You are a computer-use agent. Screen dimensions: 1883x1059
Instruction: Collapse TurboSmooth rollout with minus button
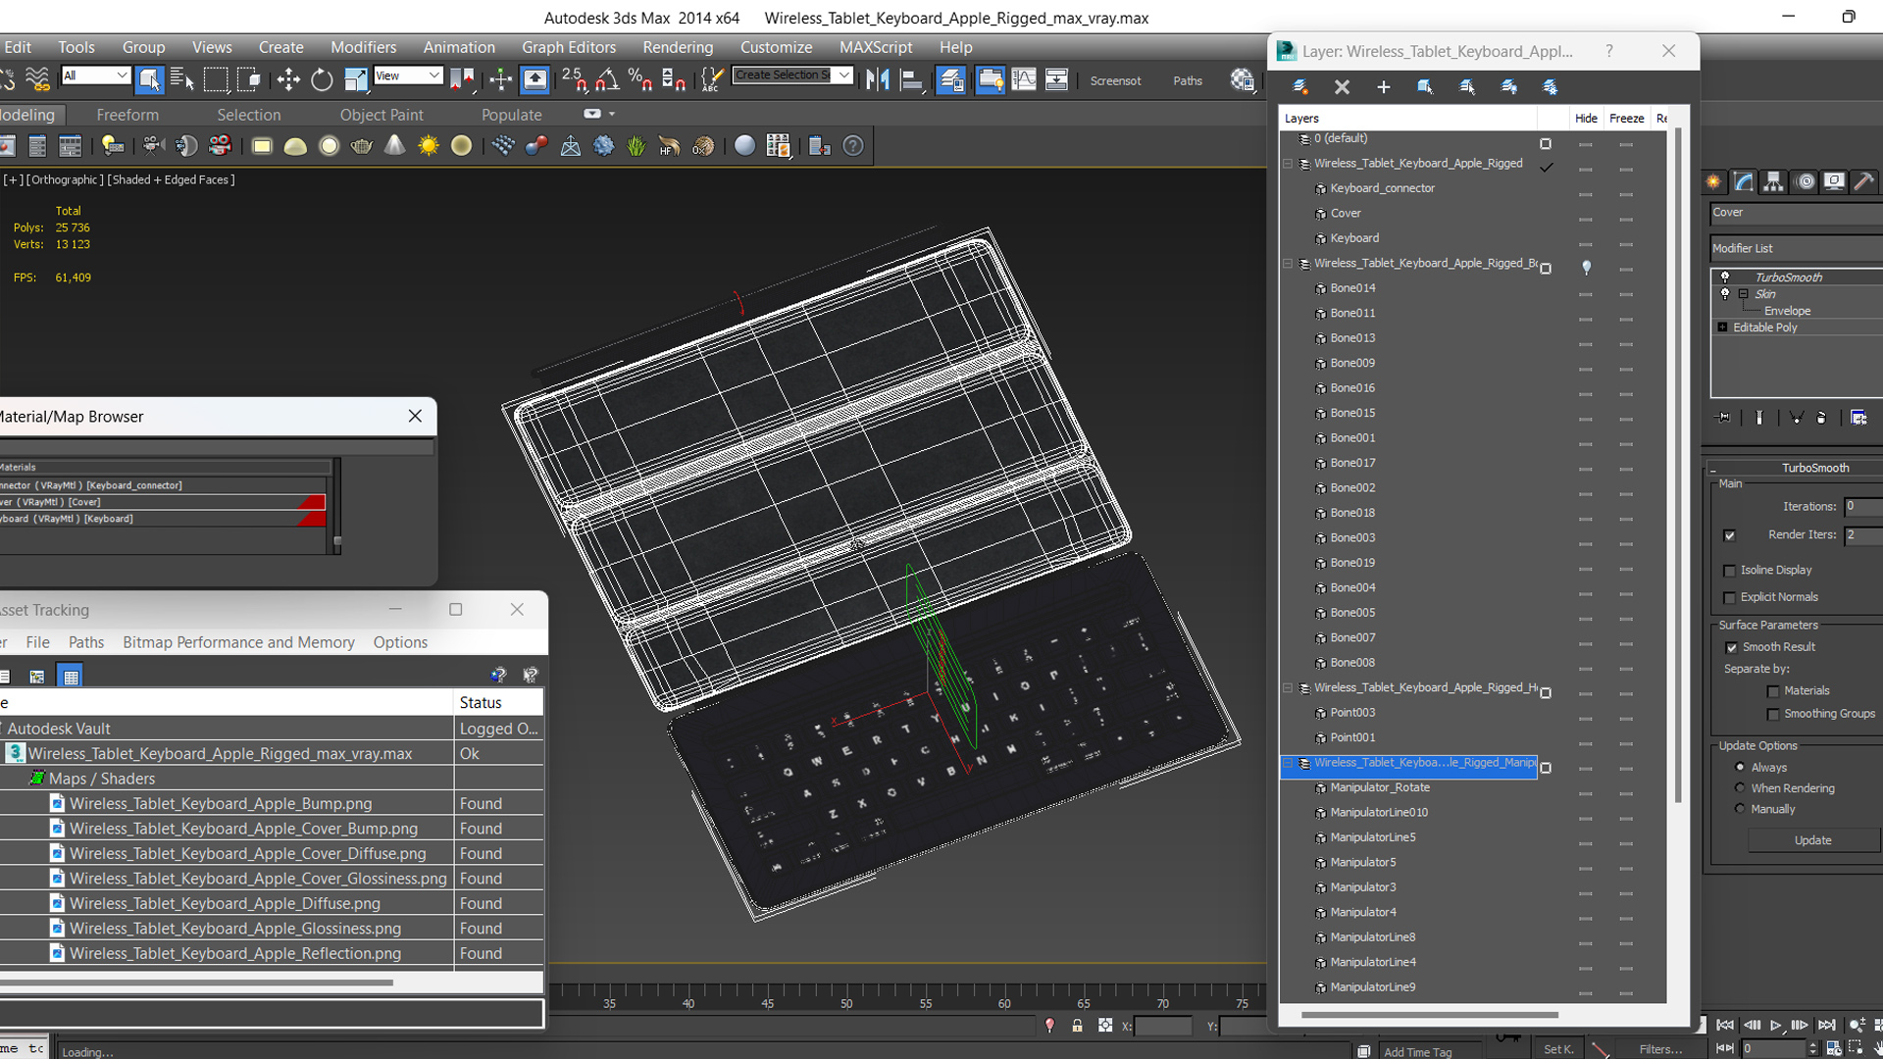point(1713,469)
